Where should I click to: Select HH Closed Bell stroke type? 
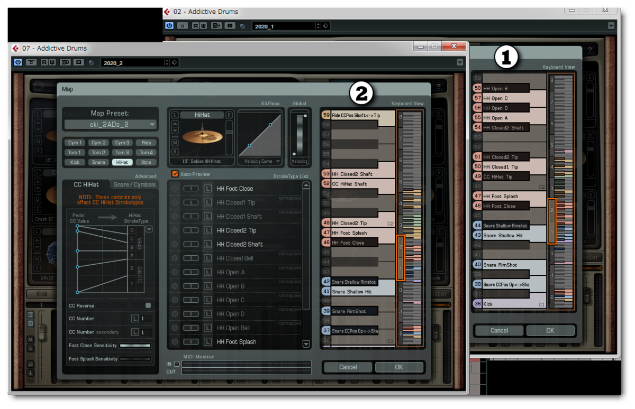pyautogui.click(x=235, y=258)
